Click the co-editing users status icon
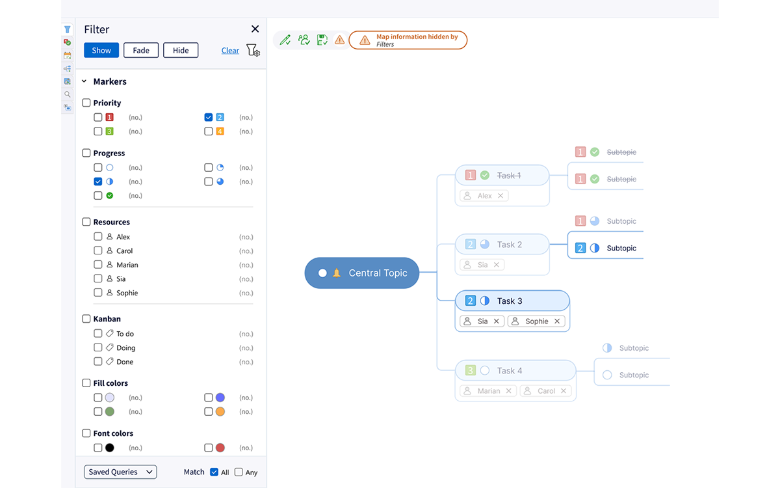 304,40
